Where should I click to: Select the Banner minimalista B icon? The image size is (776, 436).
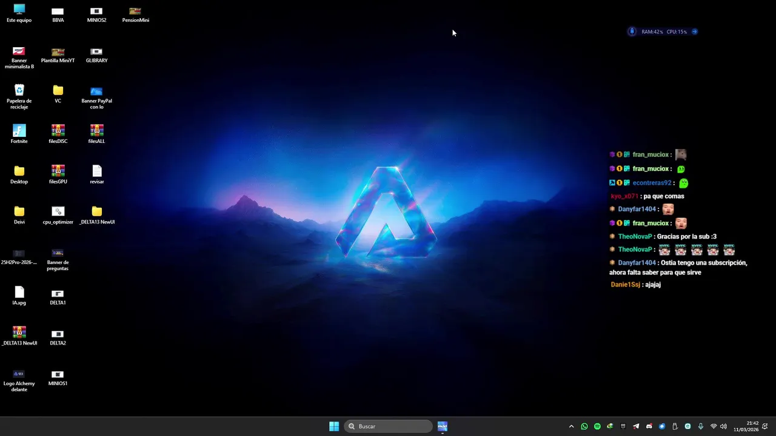(19, 58)
